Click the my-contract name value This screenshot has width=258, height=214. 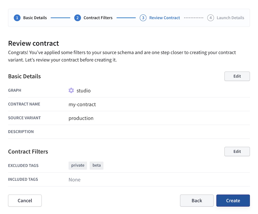tap(82, 104)
